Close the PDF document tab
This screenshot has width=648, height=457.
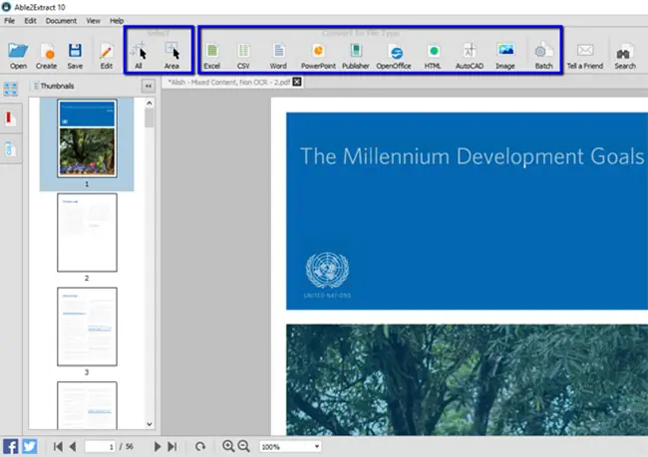297,82
